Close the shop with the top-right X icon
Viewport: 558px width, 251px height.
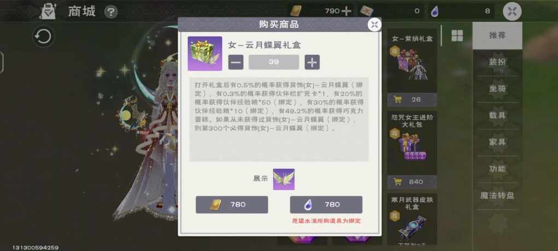[512, 11]
